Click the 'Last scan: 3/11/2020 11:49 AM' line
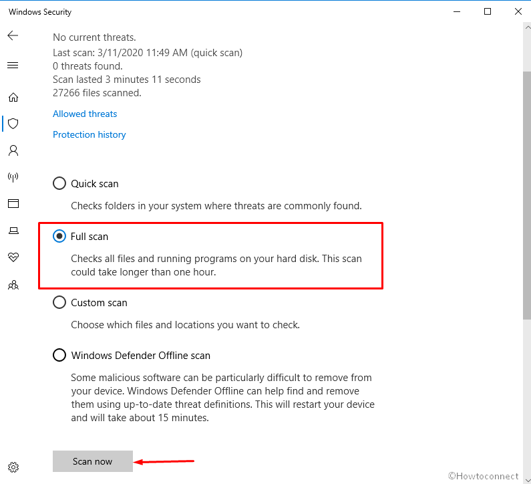 tap(148, 53)
